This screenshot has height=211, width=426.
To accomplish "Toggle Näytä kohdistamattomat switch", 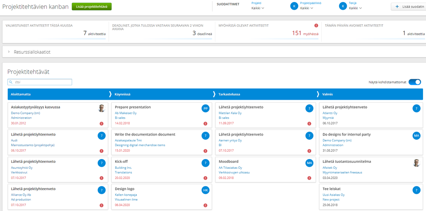I will tap(414, 82).
